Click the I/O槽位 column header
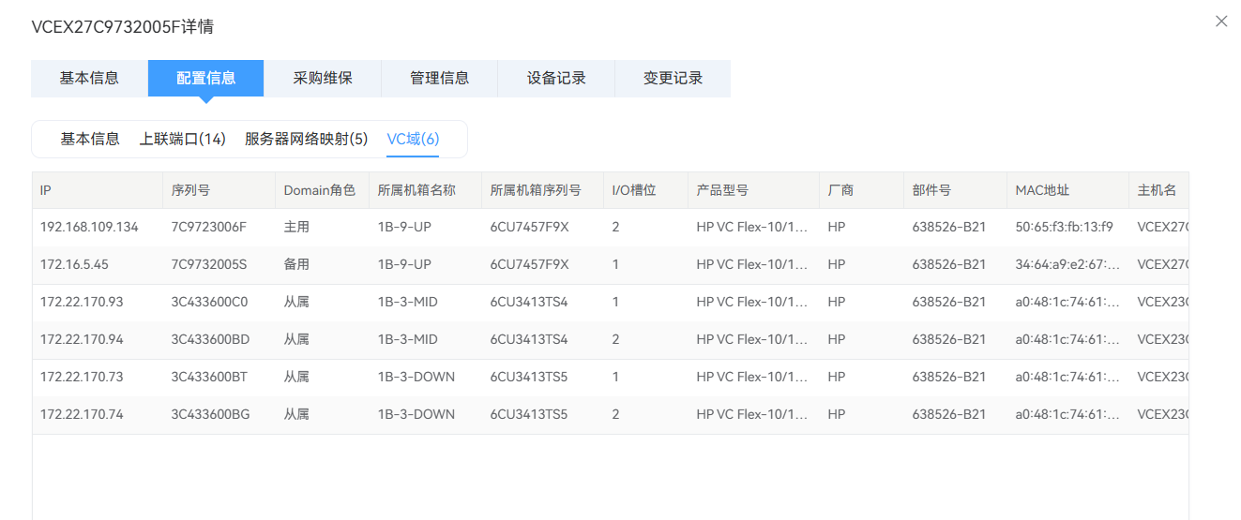The image size is (1241, 520). tap(645, 190)
